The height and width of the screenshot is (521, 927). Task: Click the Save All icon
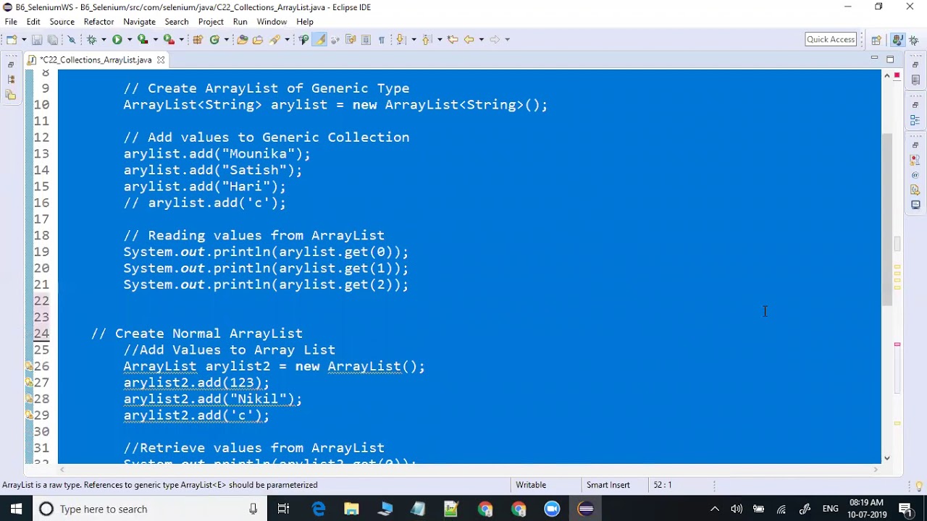(x=52, y=39)
